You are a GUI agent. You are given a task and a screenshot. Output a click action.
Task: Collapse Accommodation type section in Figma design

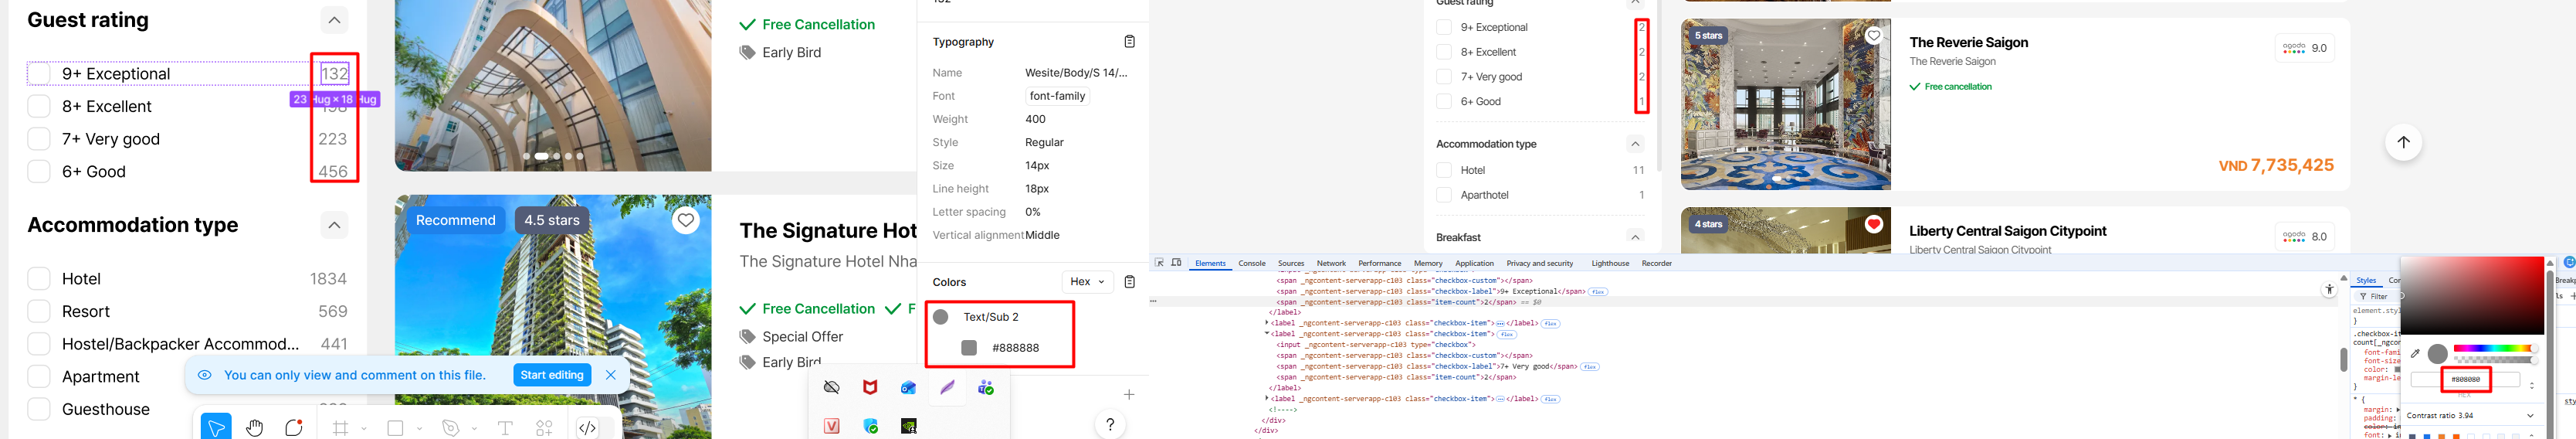[334, 225]
